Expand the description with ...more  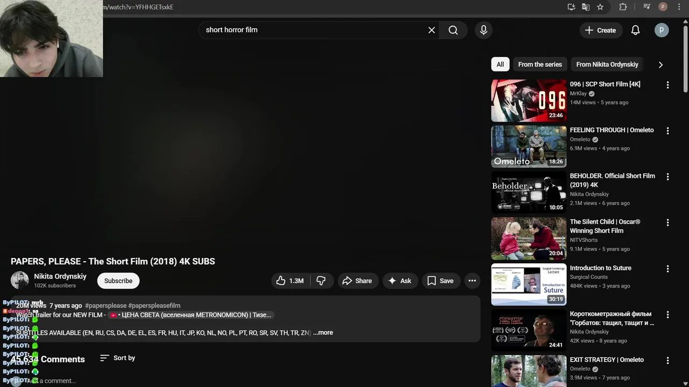[x=323, y=333]
